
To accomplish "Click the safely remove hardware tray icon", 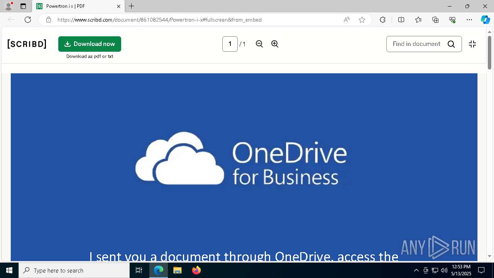I will [x=426, y=270].
